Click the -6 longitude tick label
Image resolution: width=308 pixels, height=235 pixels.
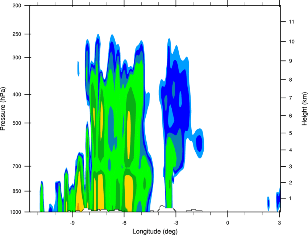tap(124, 223)
